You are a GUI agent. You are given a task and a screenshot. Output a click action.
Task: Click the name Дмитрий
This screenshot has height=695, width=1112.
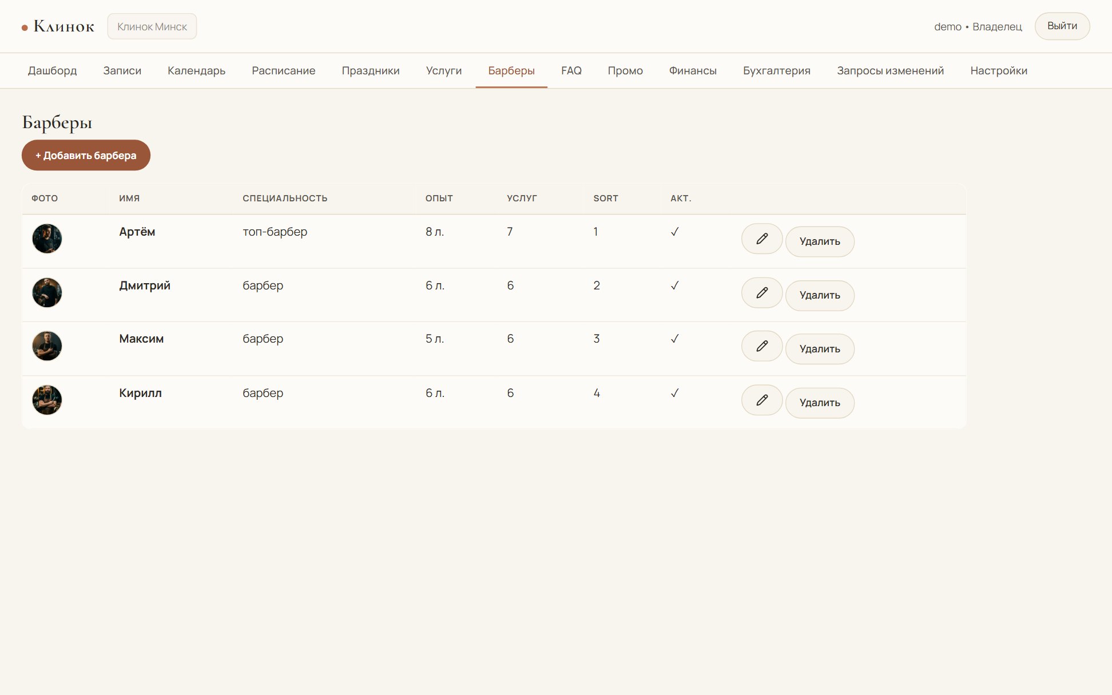click(x=145, y=285)
